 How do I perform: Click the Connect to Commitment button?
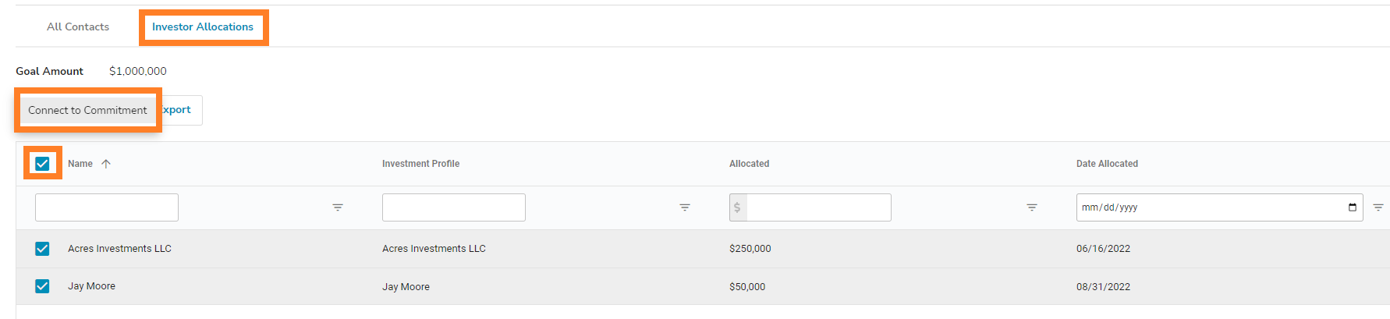click(87, 110)
